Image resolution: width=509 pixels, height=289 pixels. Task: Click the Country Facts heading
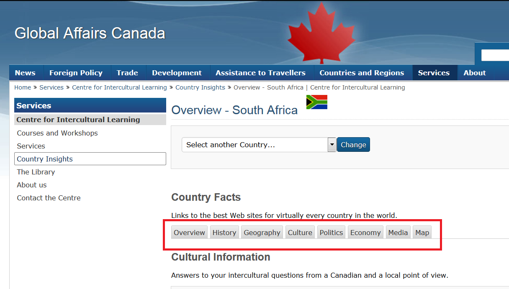click(x=206, y=197)
